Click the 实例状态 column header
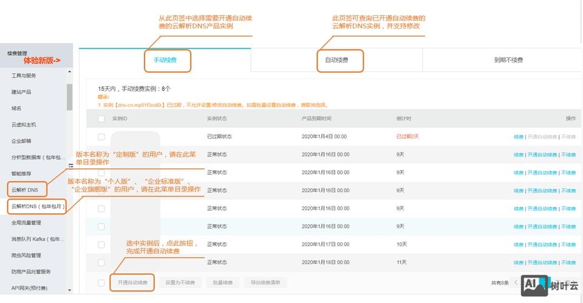Image resolution: width=583 pixels, height=303 pixels. tap(217, 119)
